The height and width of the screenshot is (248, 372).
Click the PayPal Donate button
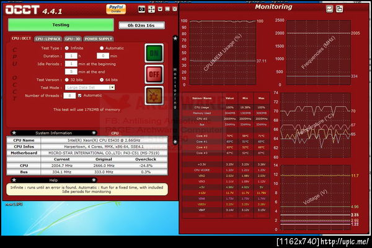coord(116,9)
